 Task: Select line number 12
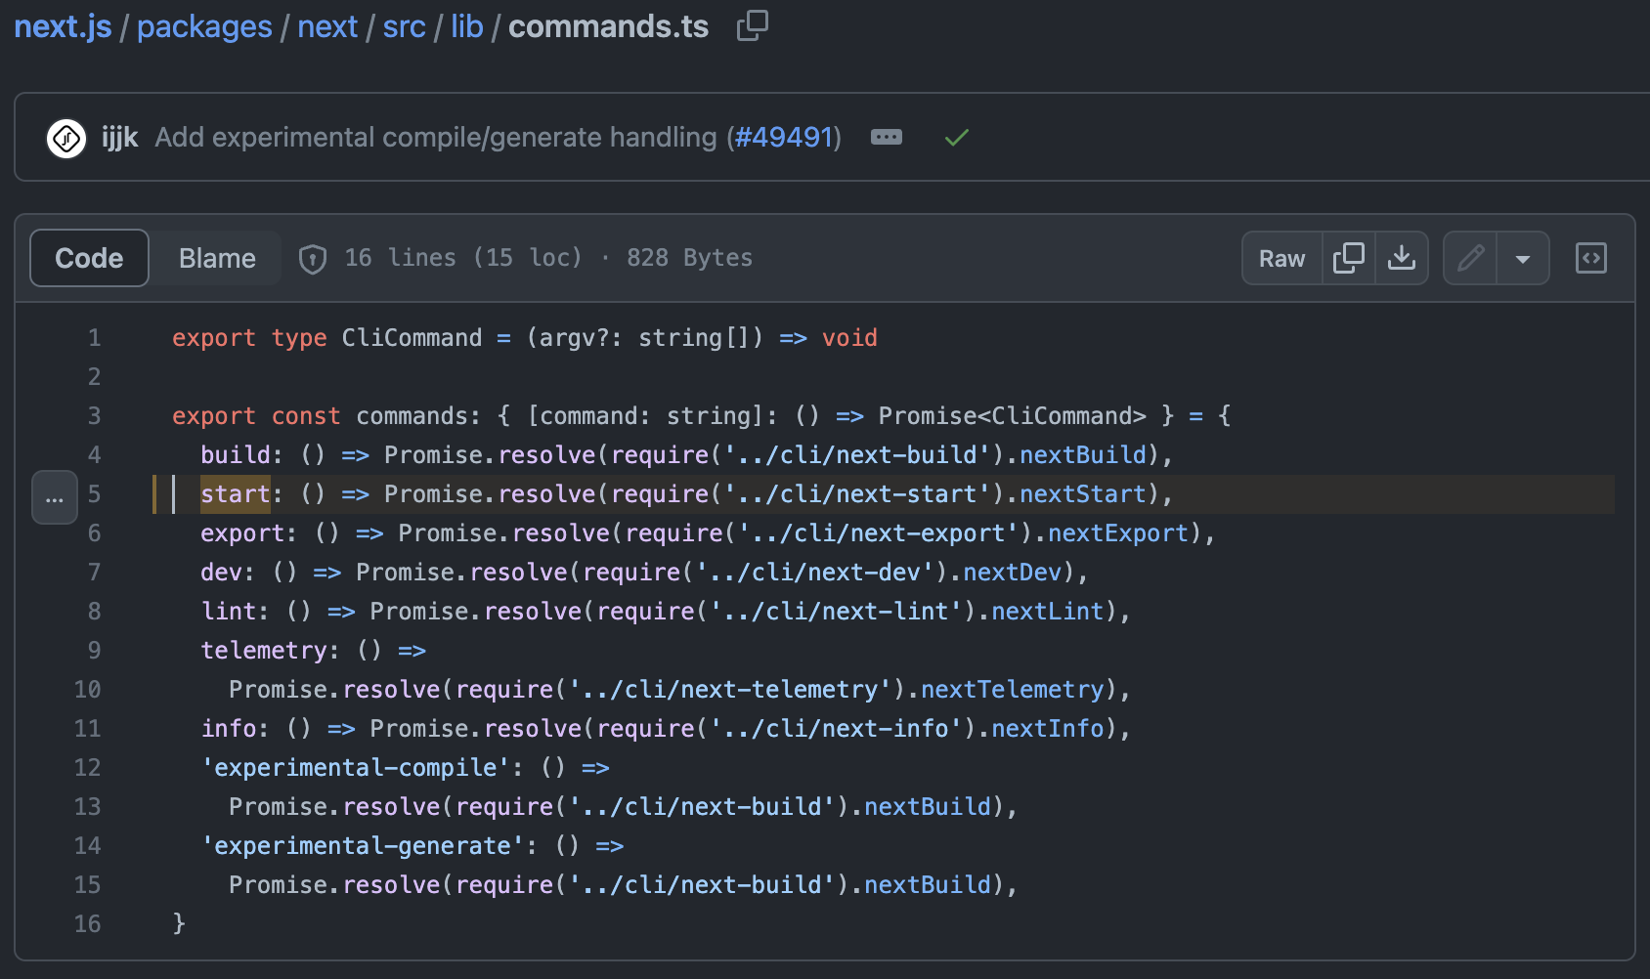[x=87, y=768]
